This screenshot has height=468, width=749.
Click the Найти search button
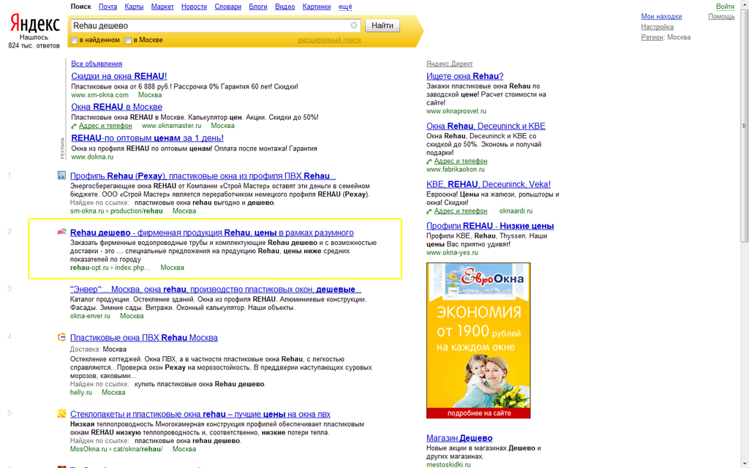(382, 26)
